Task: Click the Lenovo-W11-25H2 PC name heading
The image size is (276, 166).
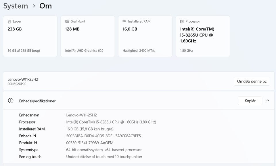Action: pos(23,79)
